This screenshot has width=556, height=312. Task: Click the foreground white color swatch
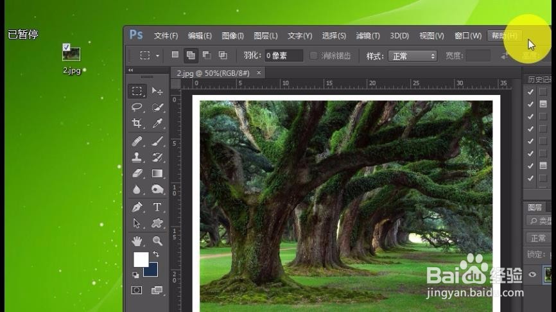(141, 259)
